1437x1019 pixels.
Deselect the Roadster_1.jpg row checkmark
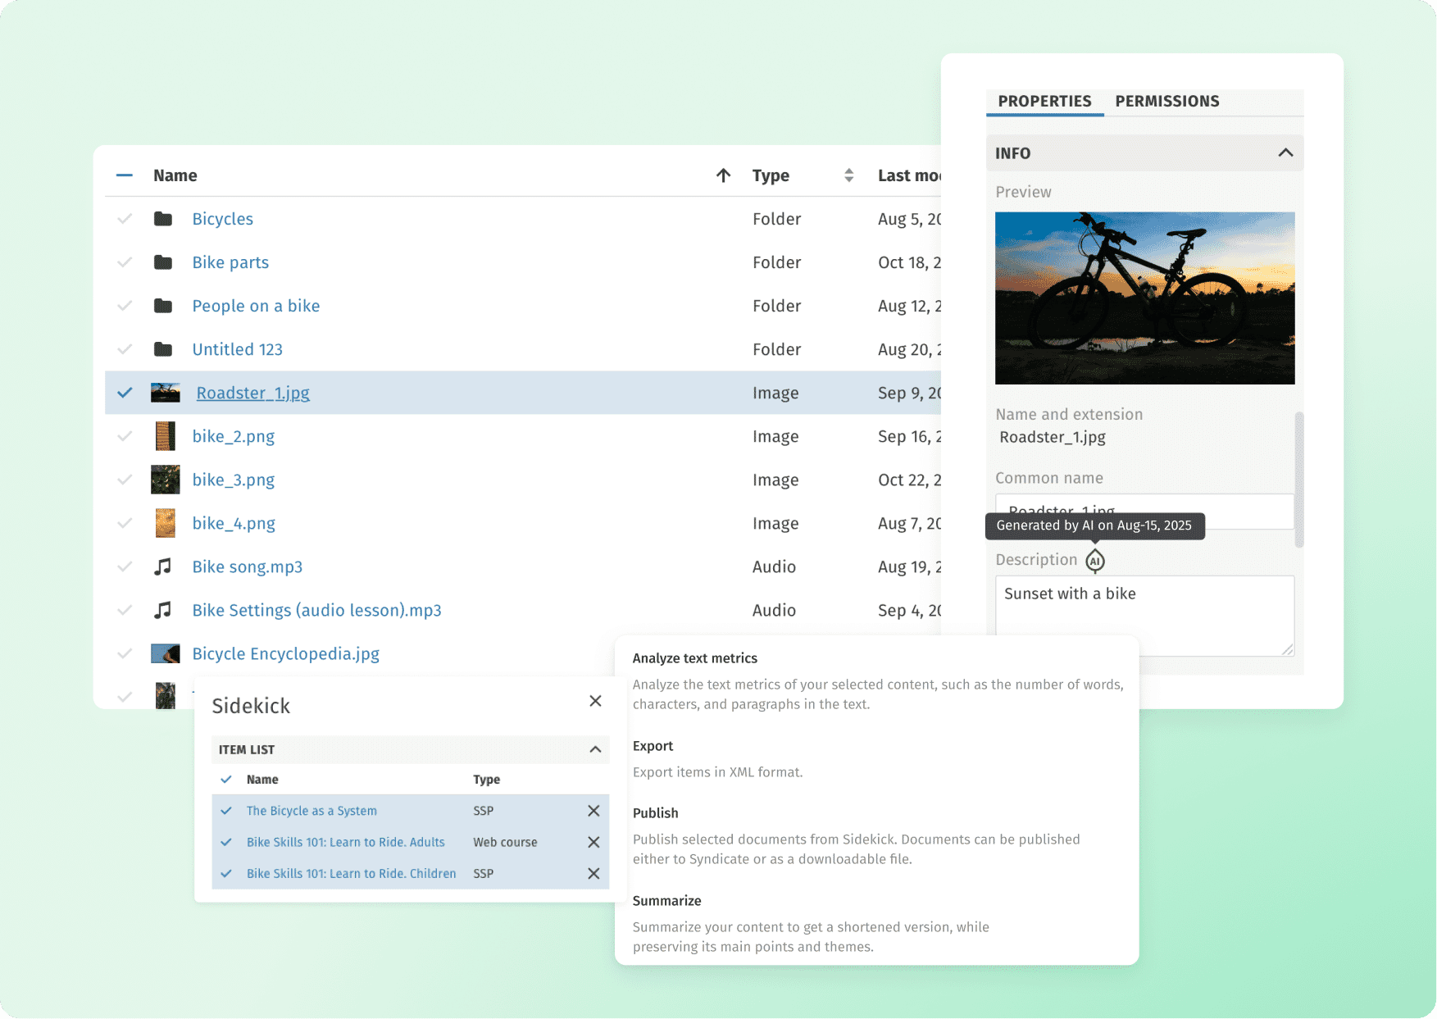click(125, 393)
